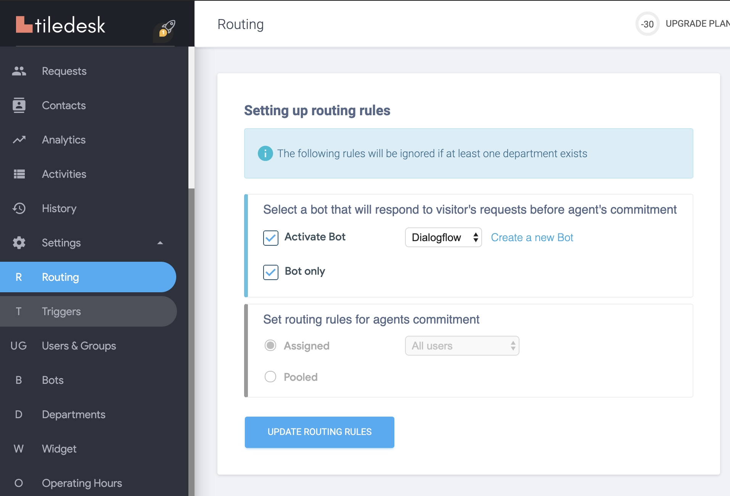Click the Settings gear icon

click(19, 243)
